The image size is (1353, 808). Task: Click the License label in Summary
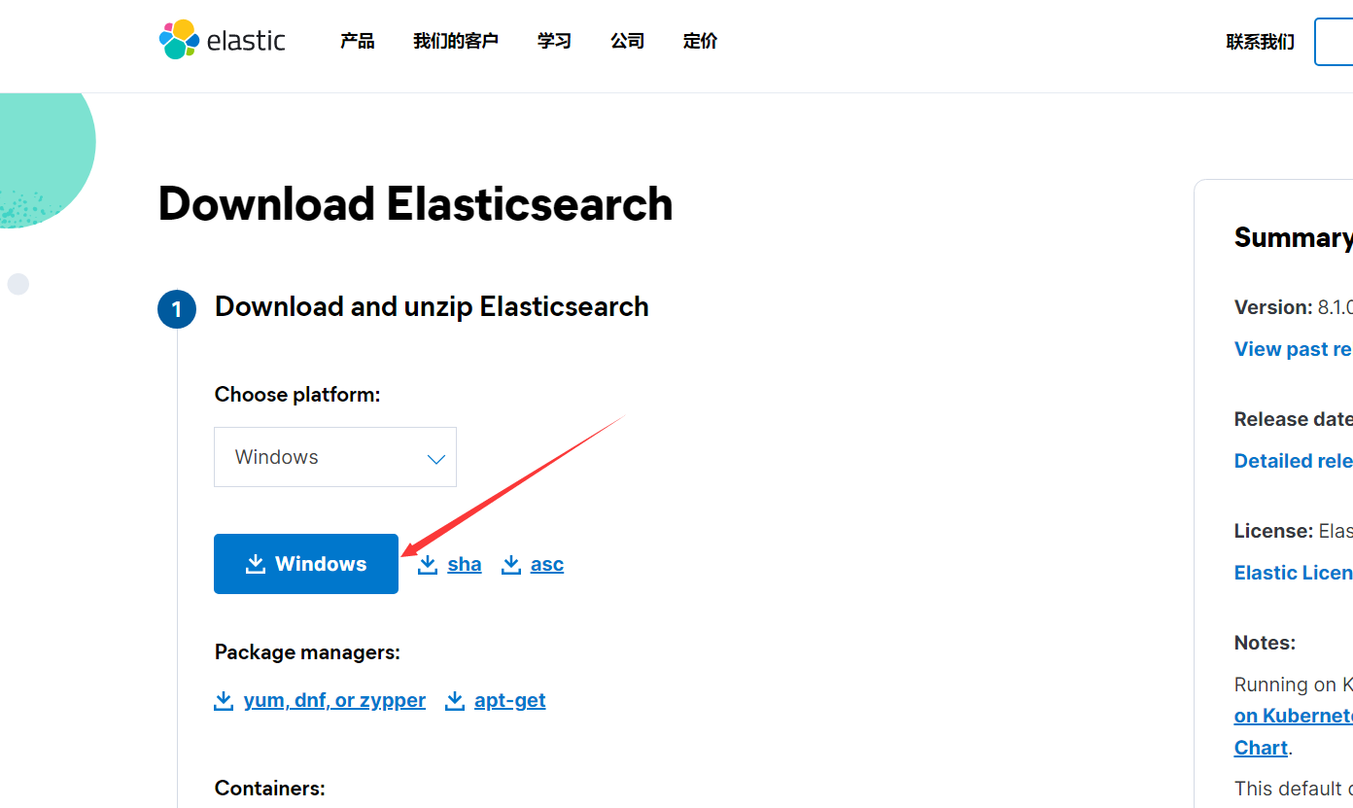pos(1274,531)
